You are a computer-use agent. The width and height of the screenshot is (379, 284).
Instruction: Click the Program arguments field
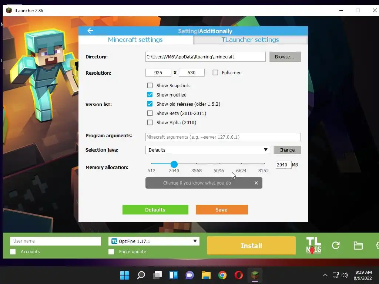[x=223, y=137]
